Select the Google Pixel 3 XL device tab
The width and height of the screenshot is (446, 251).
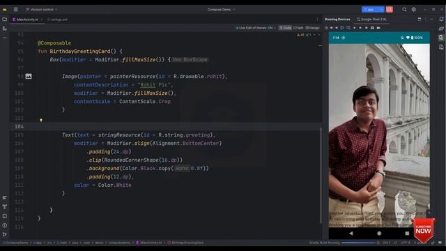371,20
